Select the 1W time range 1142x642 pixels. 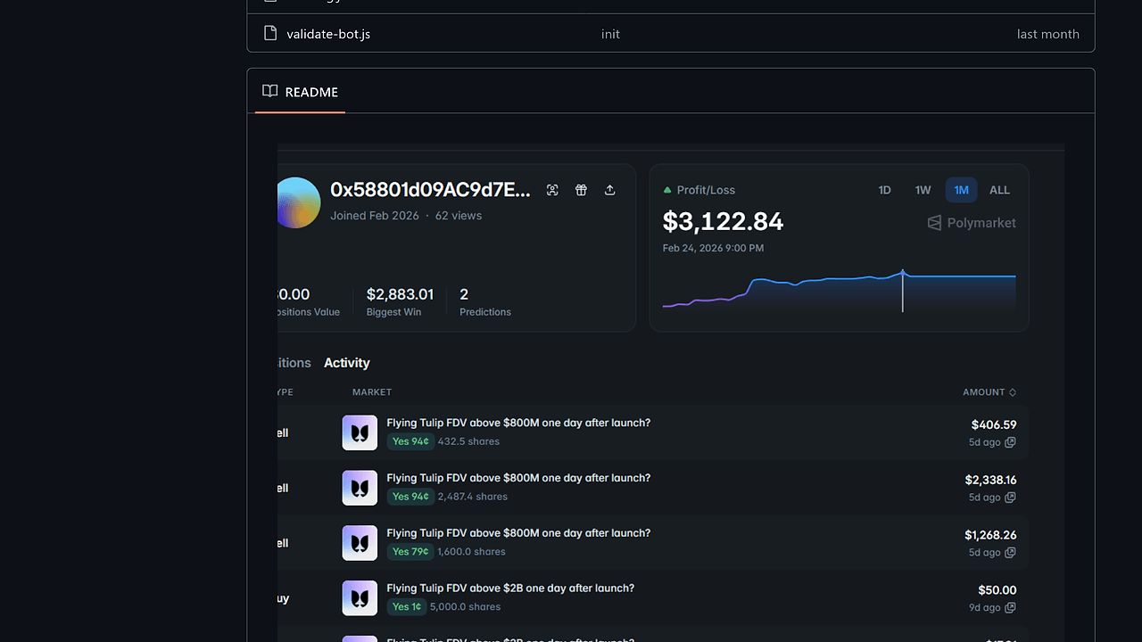click(923, 190)
